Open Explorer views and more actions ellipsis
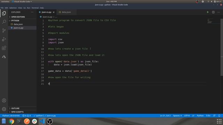 coord(32,12)
